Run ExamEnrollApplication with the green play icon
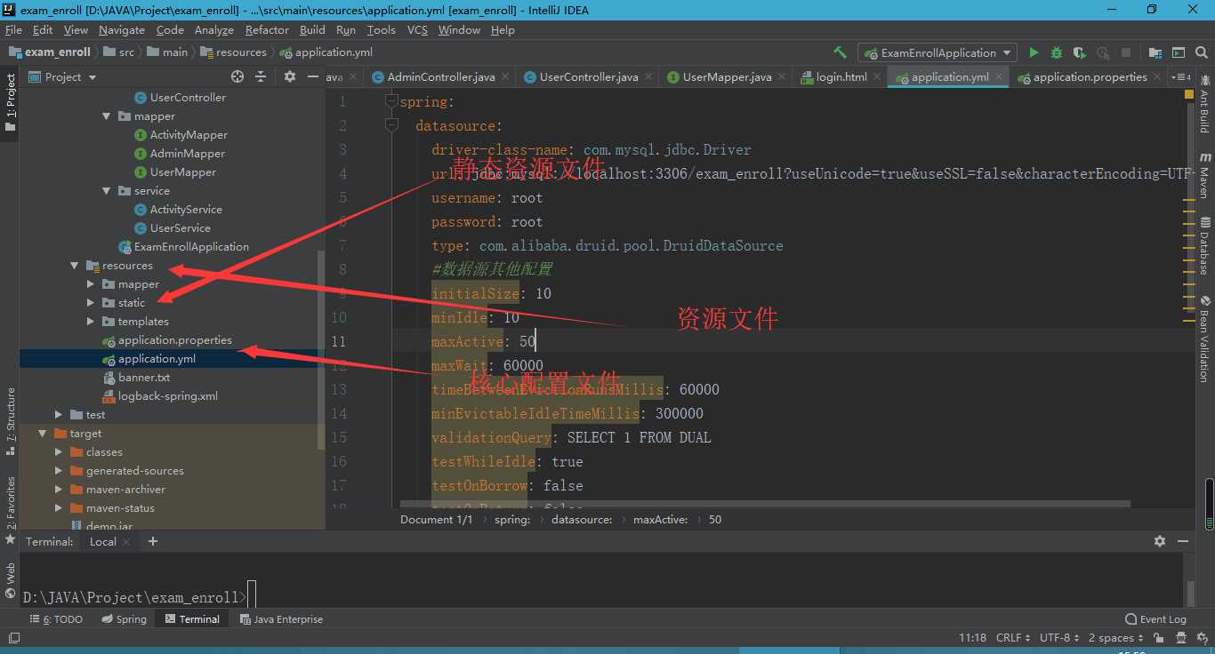 (1034, 52)
